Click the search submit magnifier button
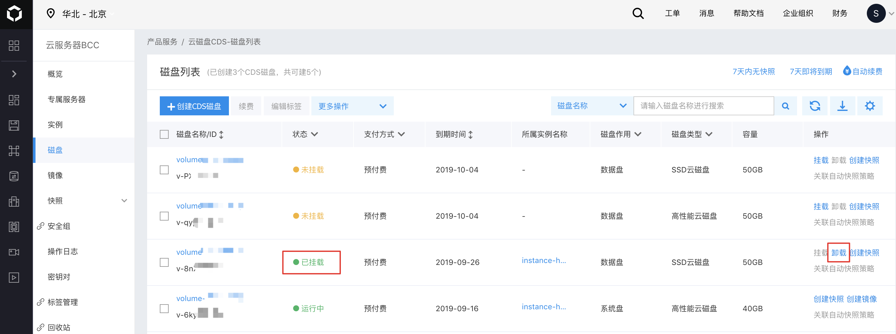The image size is (896, 334). [785, 106]
